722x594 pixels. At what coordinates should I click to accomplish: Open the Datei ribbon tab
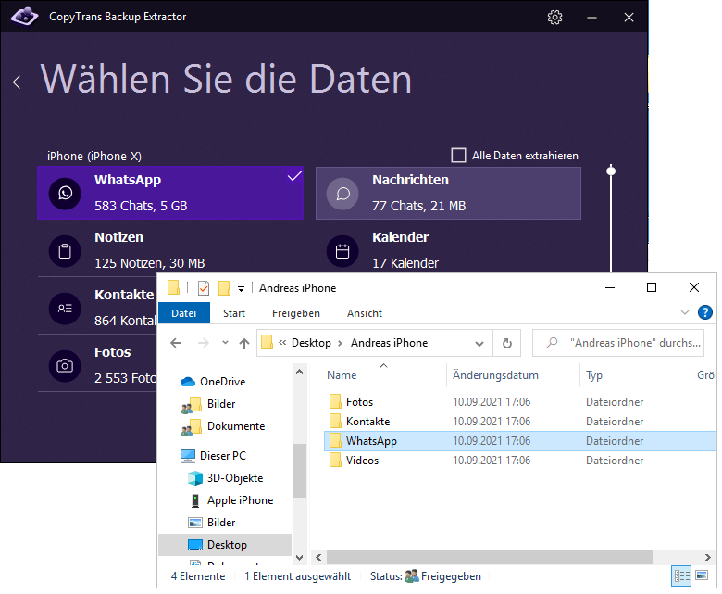pos(183,313)
